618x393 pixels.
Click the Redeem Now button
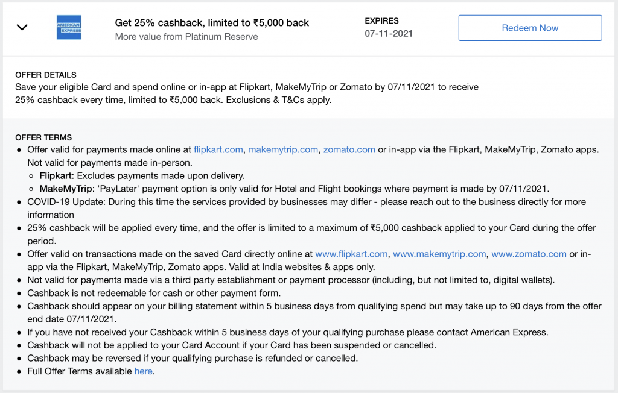click(530, 28)
